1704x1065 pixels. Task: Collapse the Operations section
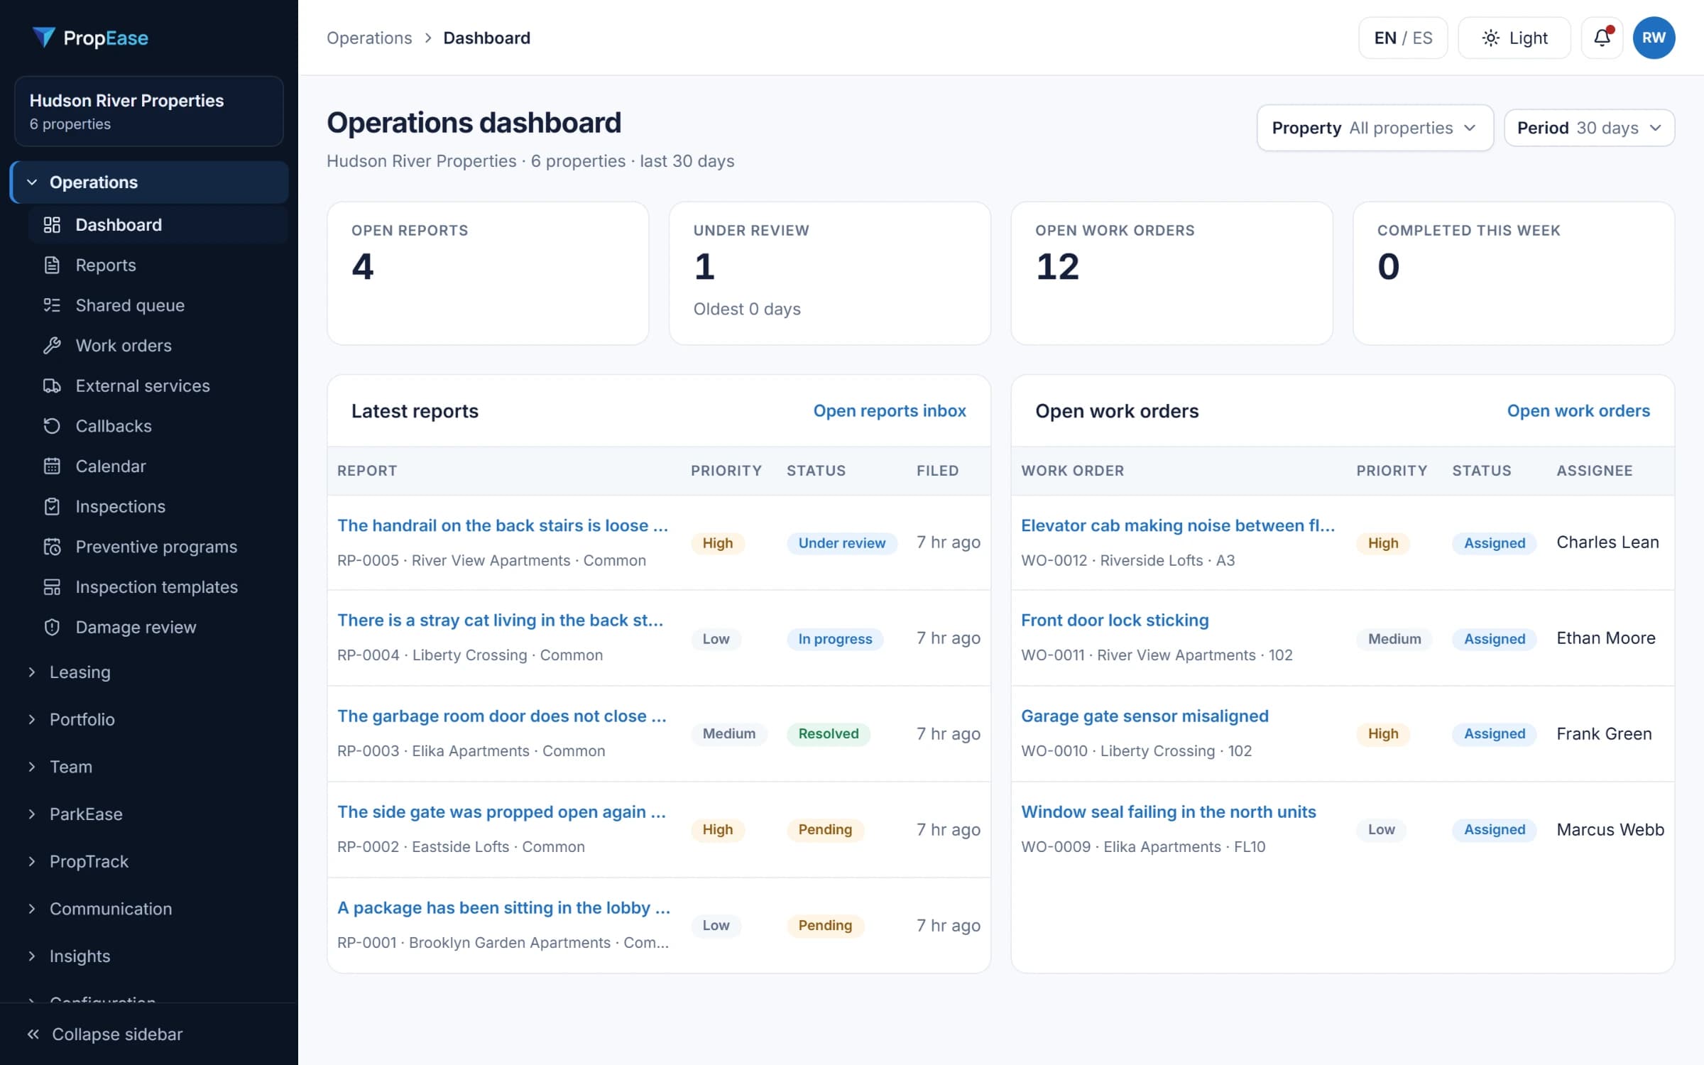pyautogui.click(x=150, y=182)
